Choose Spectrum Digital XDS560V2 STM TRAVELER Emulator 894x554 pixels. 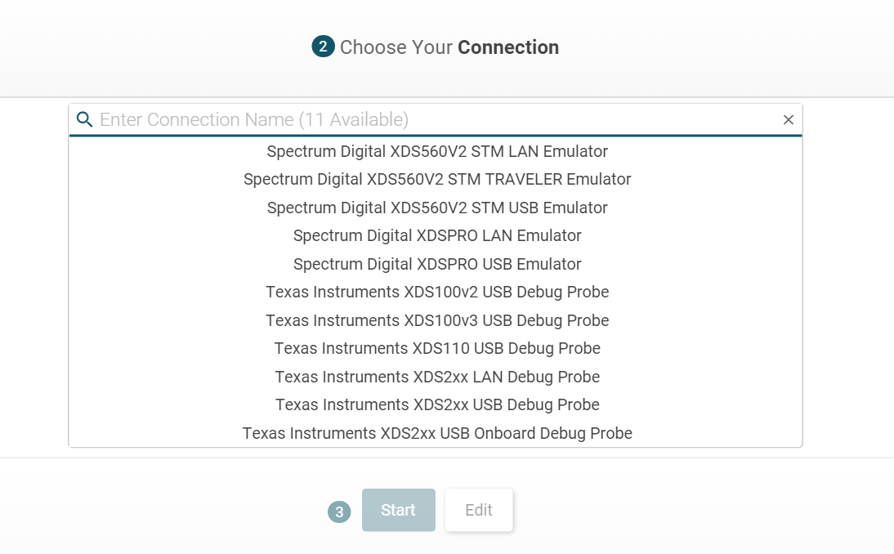pos(437,179)
